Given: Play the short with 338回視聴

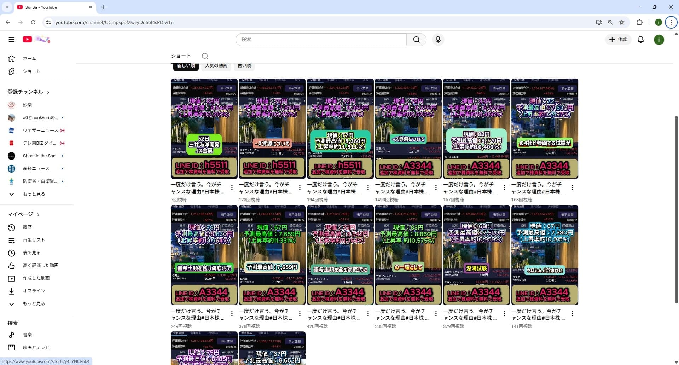Looking at the screenshot, I should [x=408, y=255].
